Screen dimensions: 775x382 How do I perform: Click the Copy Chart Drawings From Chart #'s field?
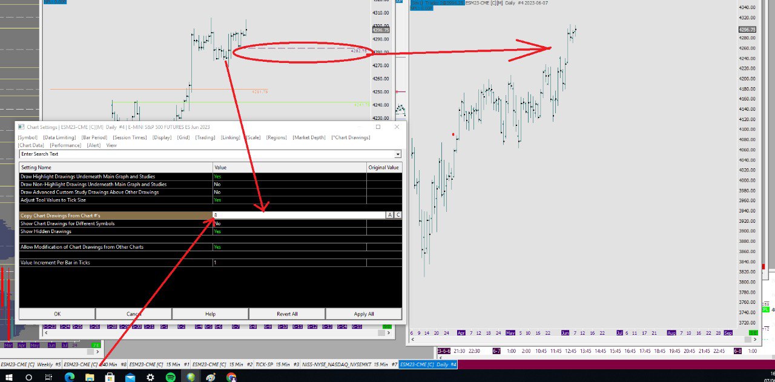(x=299, y=215)
